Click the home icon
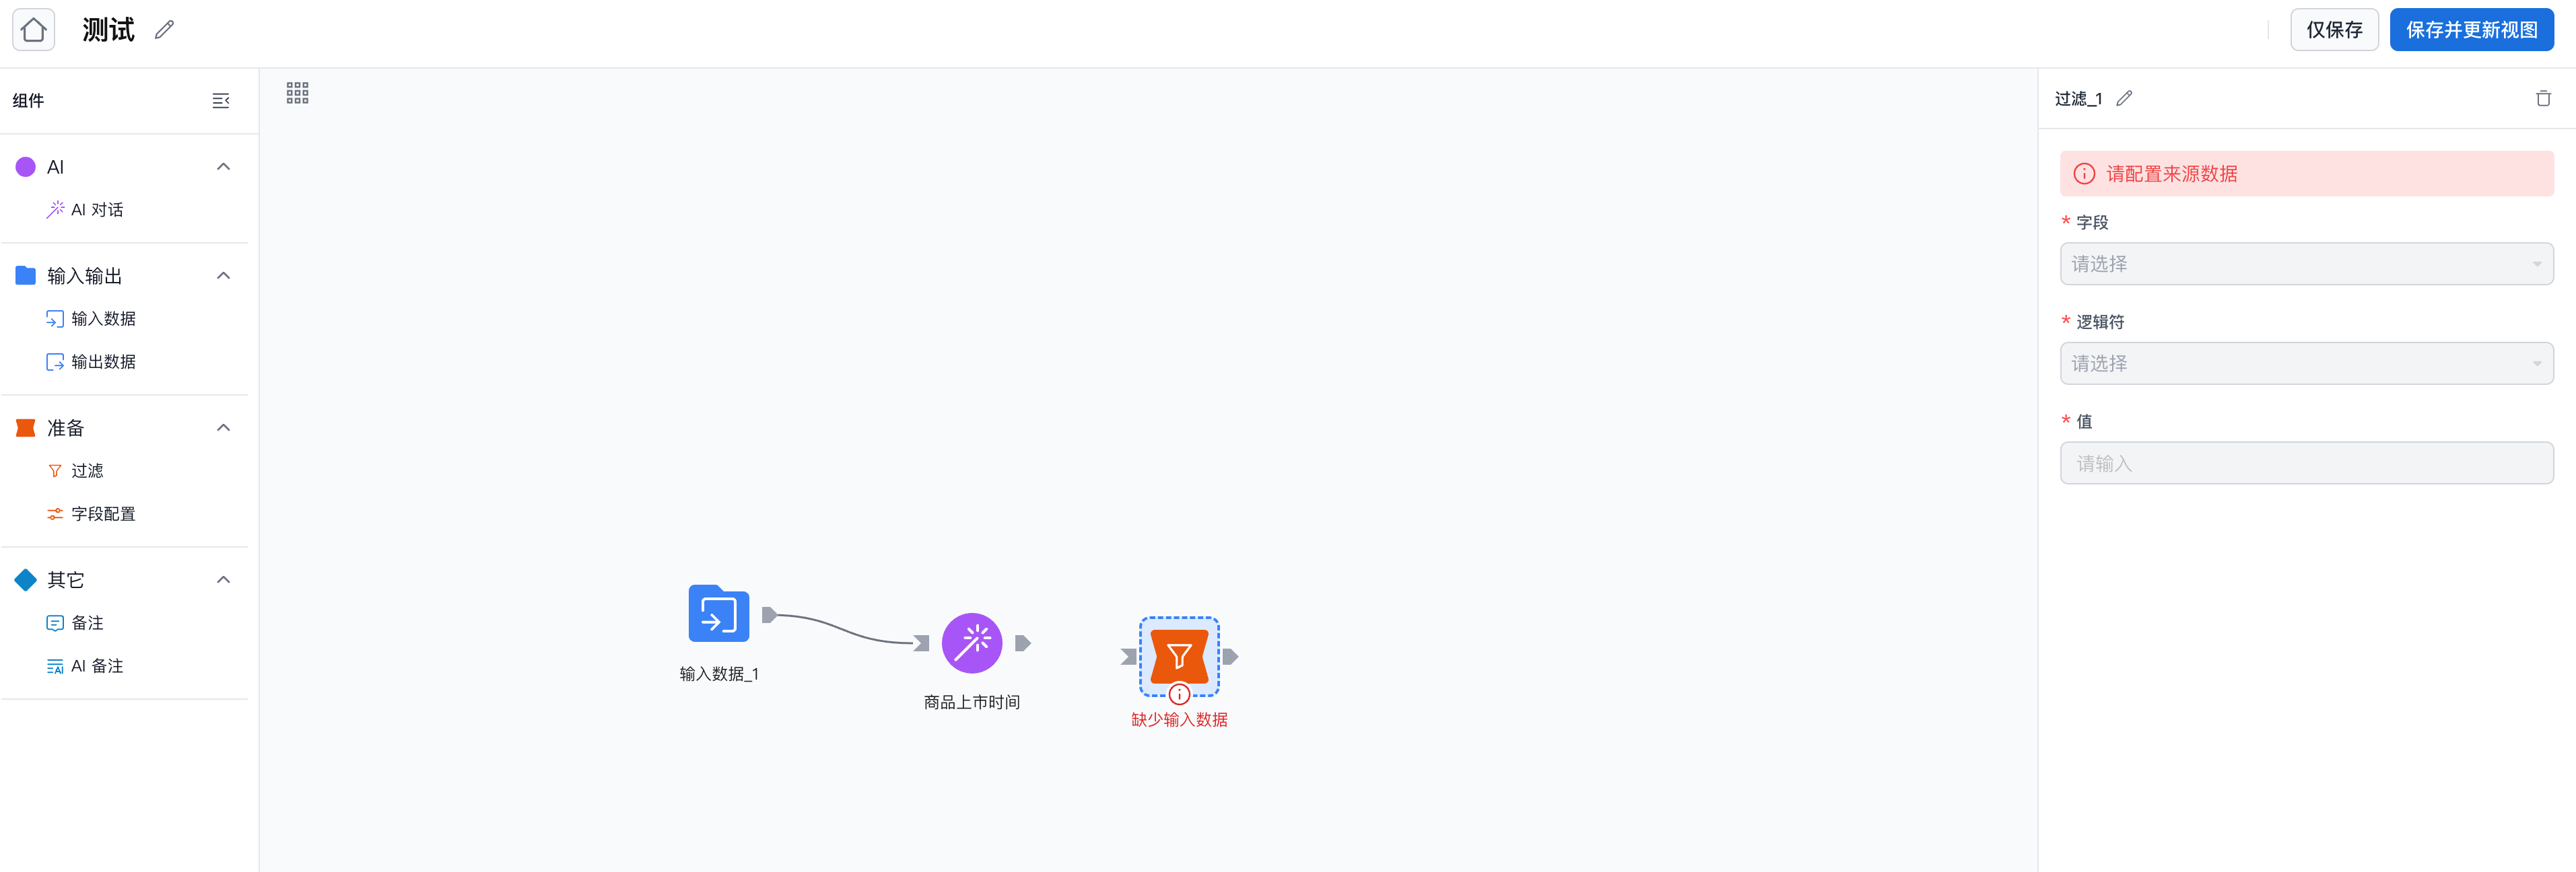Viewport: 2576px width, 872px height. point(33,30)
